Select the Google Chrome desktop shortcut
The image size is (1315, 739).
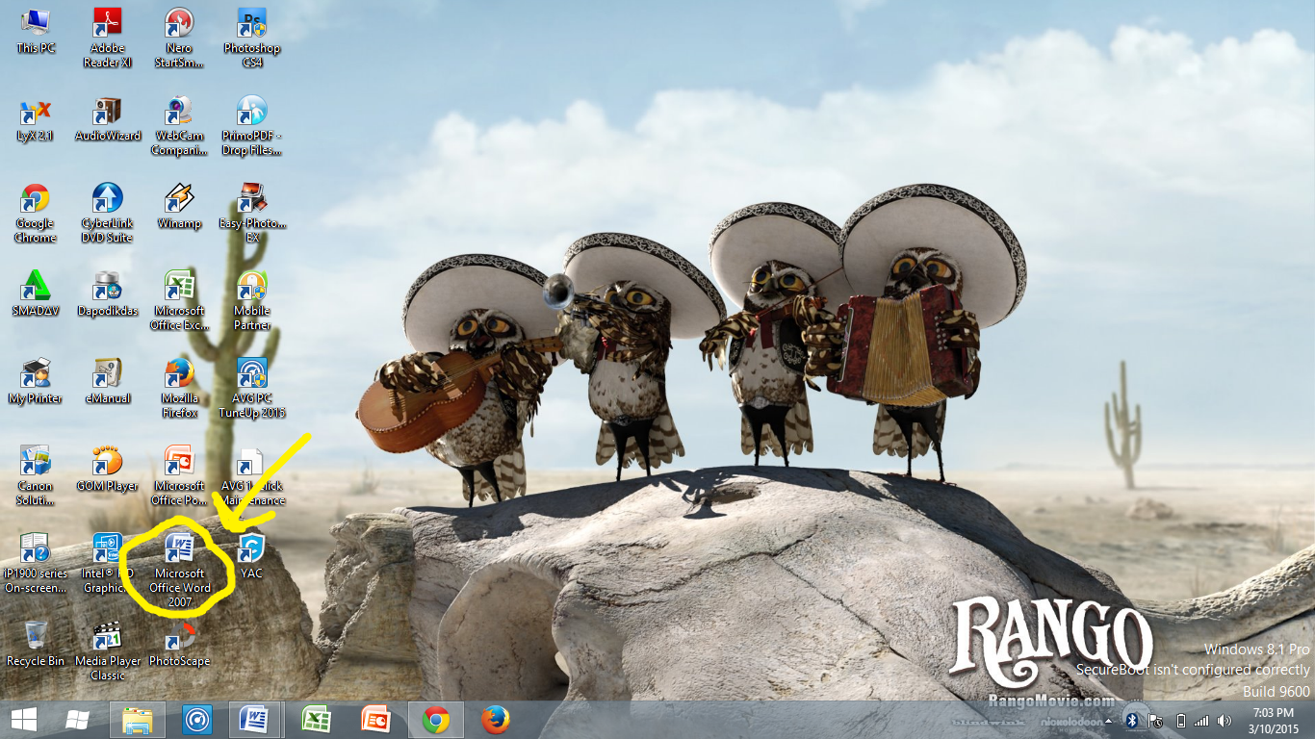pos(36,213)
